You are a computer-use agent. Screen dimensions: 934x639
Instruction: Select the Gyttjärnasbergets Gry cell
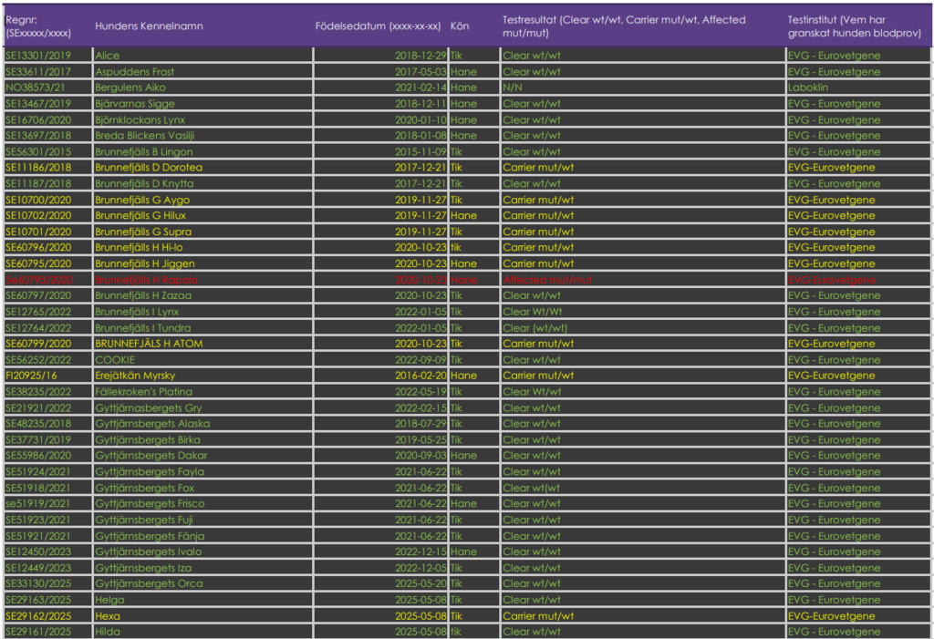click(x=202, y=407)
